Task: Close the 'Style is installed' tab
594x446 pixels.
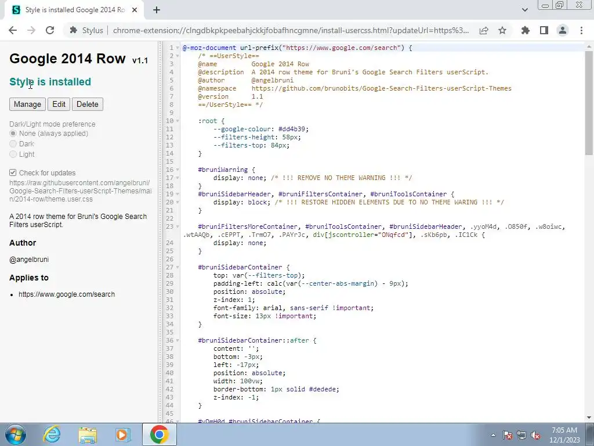Action: (x=135, y=10)
